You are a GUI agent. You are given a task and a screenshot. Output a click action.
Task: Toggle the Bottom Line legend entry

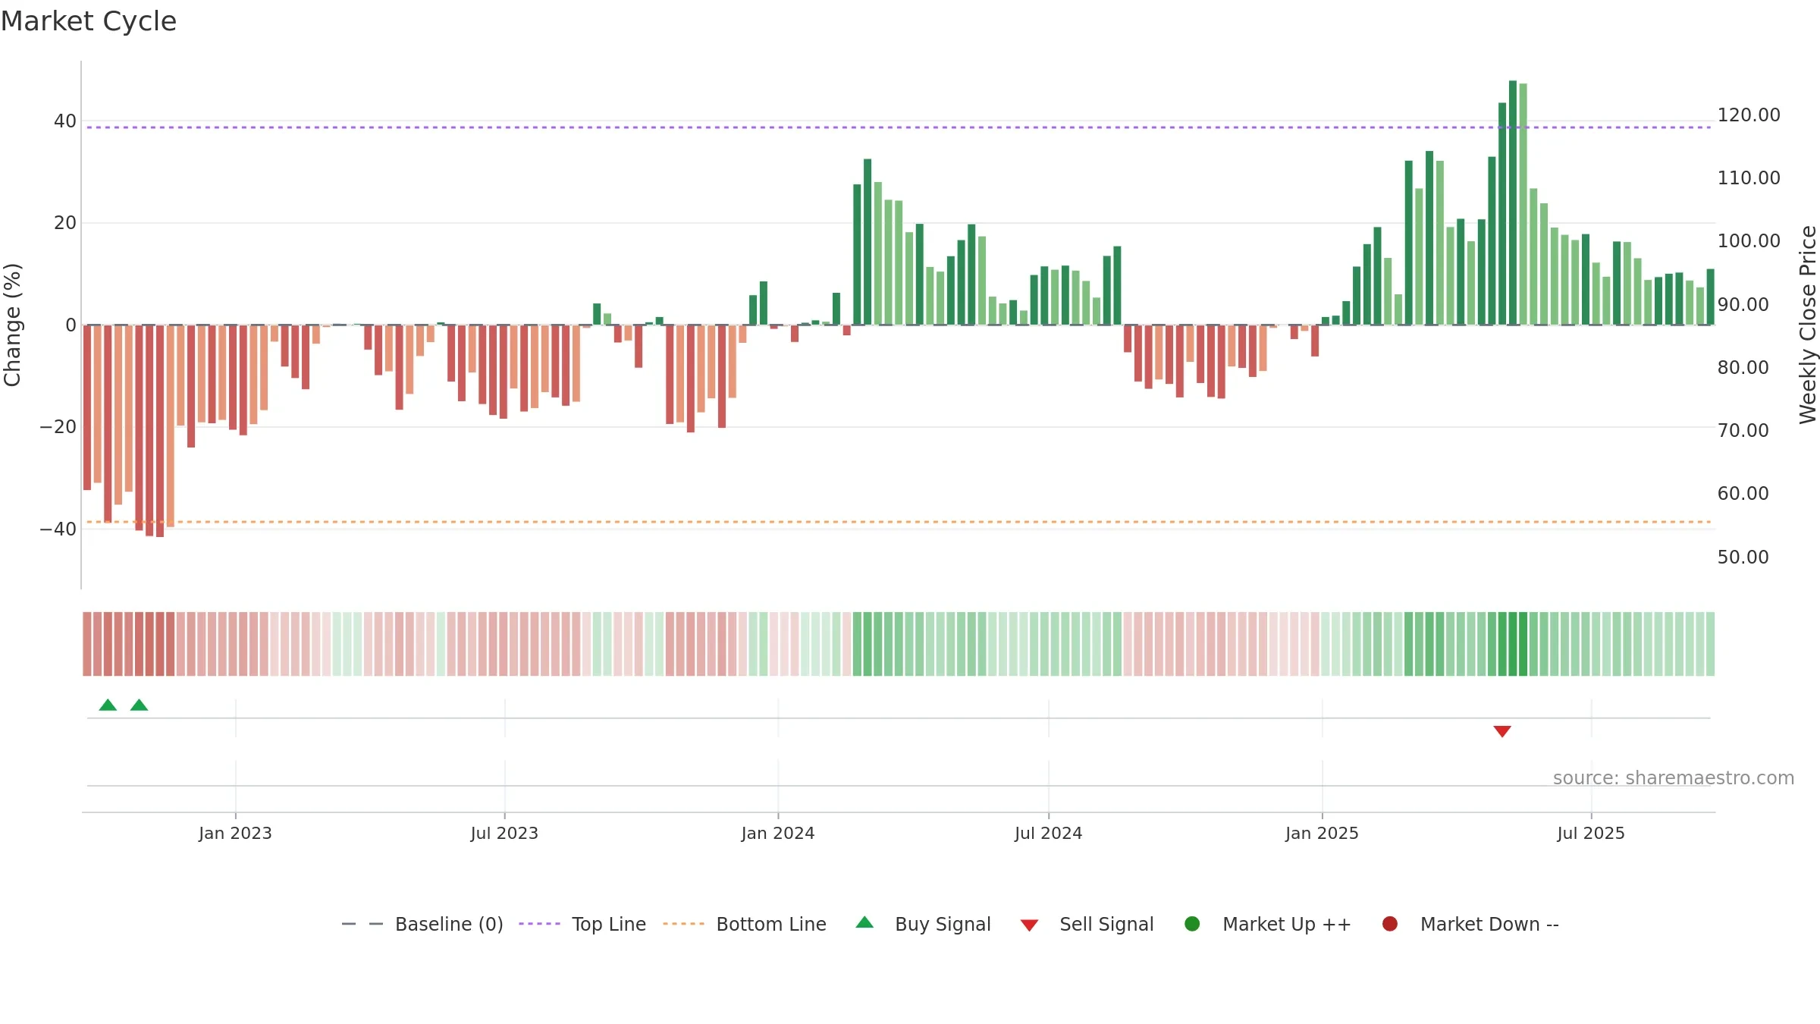point(744,924)
